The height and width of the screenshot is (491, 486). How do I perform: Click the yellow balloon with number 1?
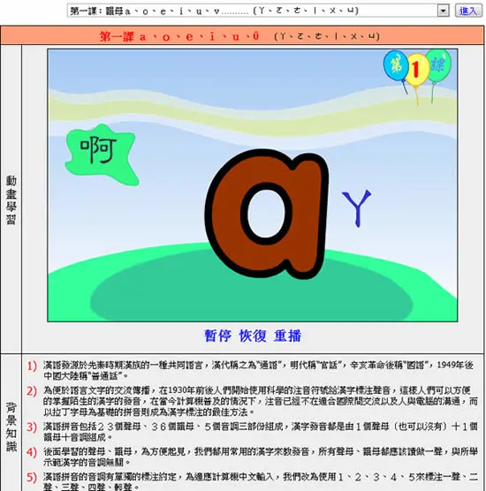(x=416, y=70)
